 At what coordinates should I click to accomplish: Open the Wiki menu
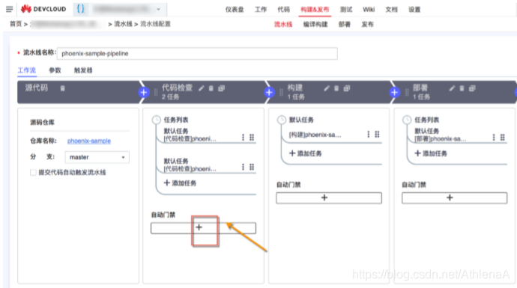tap(369, 10)
